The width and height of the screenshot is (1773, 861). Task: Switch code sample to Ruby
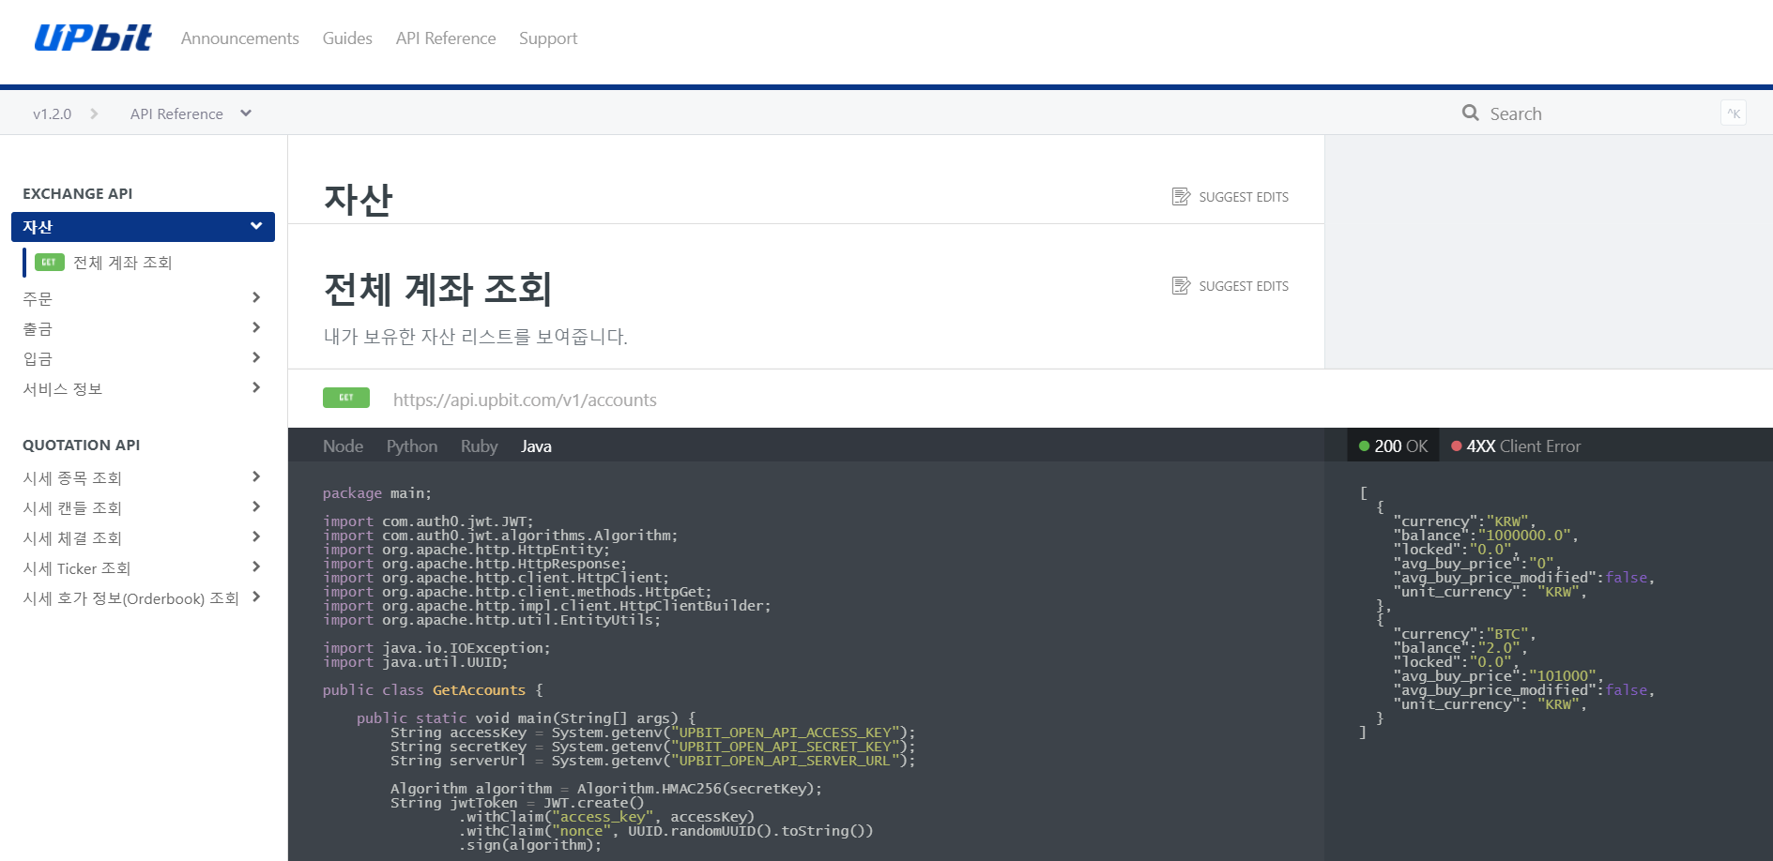(x=479, y=446)
